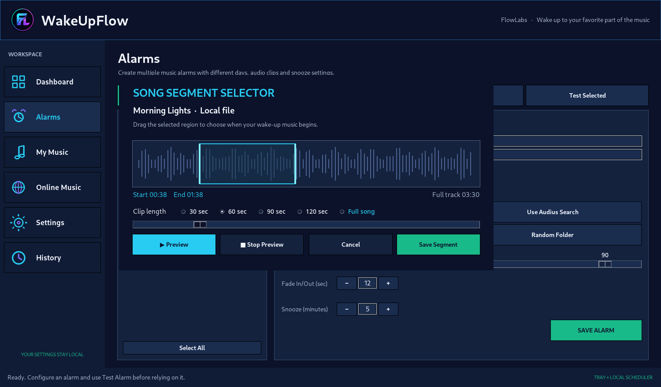Click the 'Start 00:38' time label
661x387 pixels.
point(150,195)
